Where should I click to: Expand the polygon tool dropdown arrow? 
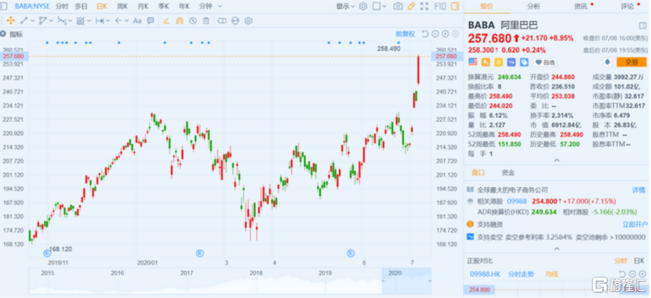pyautogui.click(x=51, y=20)
